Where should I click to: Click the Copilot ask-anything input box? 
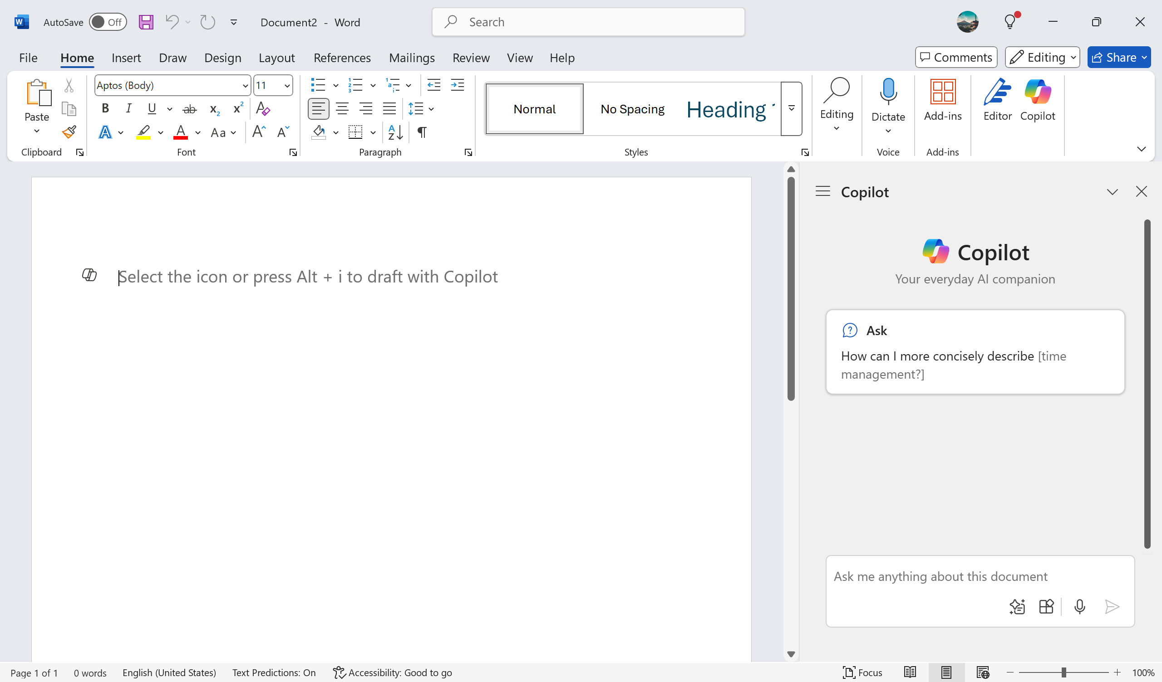click(940, 576)
